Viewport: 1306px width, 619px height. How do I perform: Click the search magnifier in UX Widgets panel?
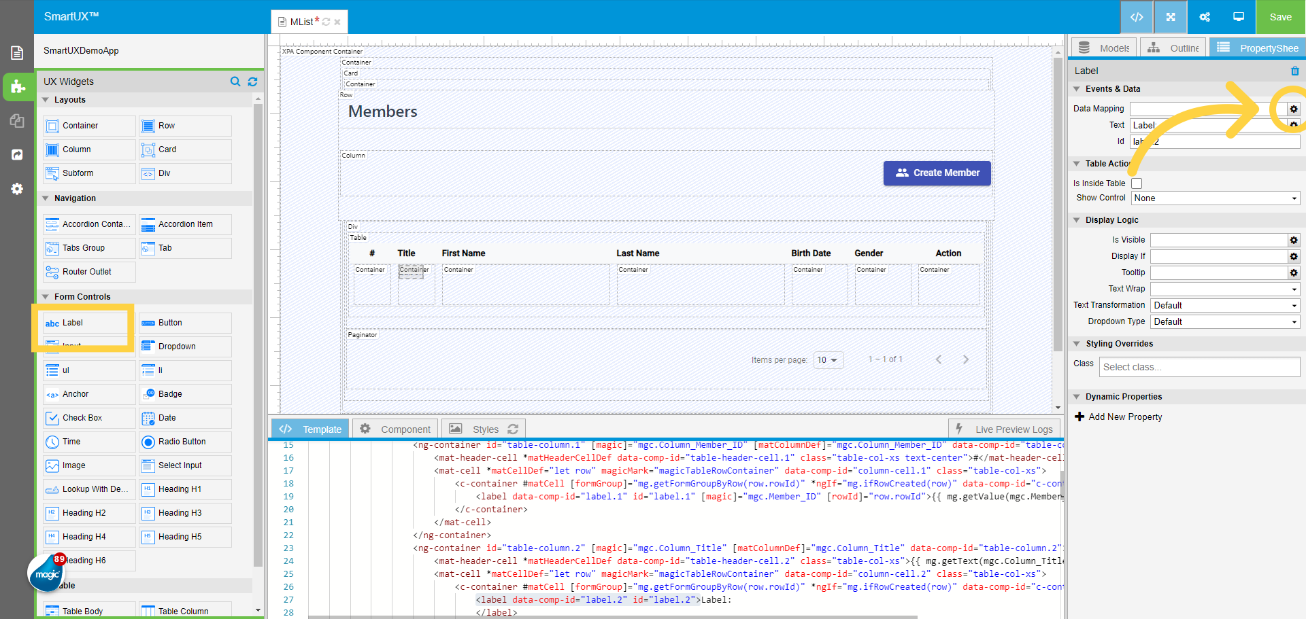235,82
